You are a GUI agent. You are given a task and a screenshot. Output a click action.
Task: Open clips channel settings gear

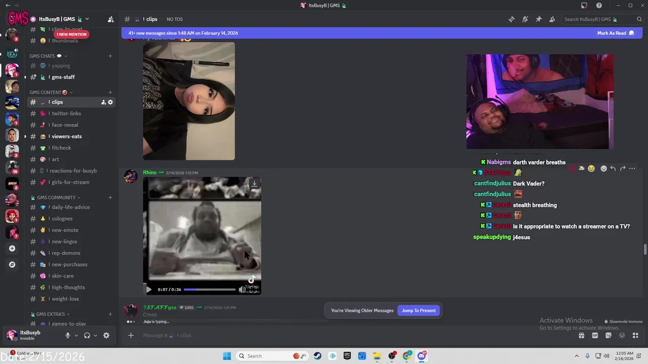(110, 102)
